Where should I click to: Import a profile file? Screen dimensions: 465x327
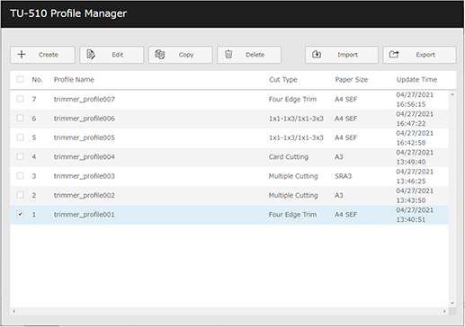[342, 55]
